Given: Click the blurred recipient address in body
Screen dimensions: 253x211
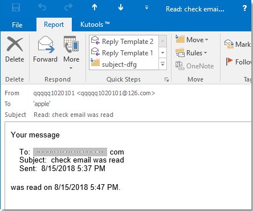Looking at the screenshot, I should pyautogui.click(x=70, y=152).
